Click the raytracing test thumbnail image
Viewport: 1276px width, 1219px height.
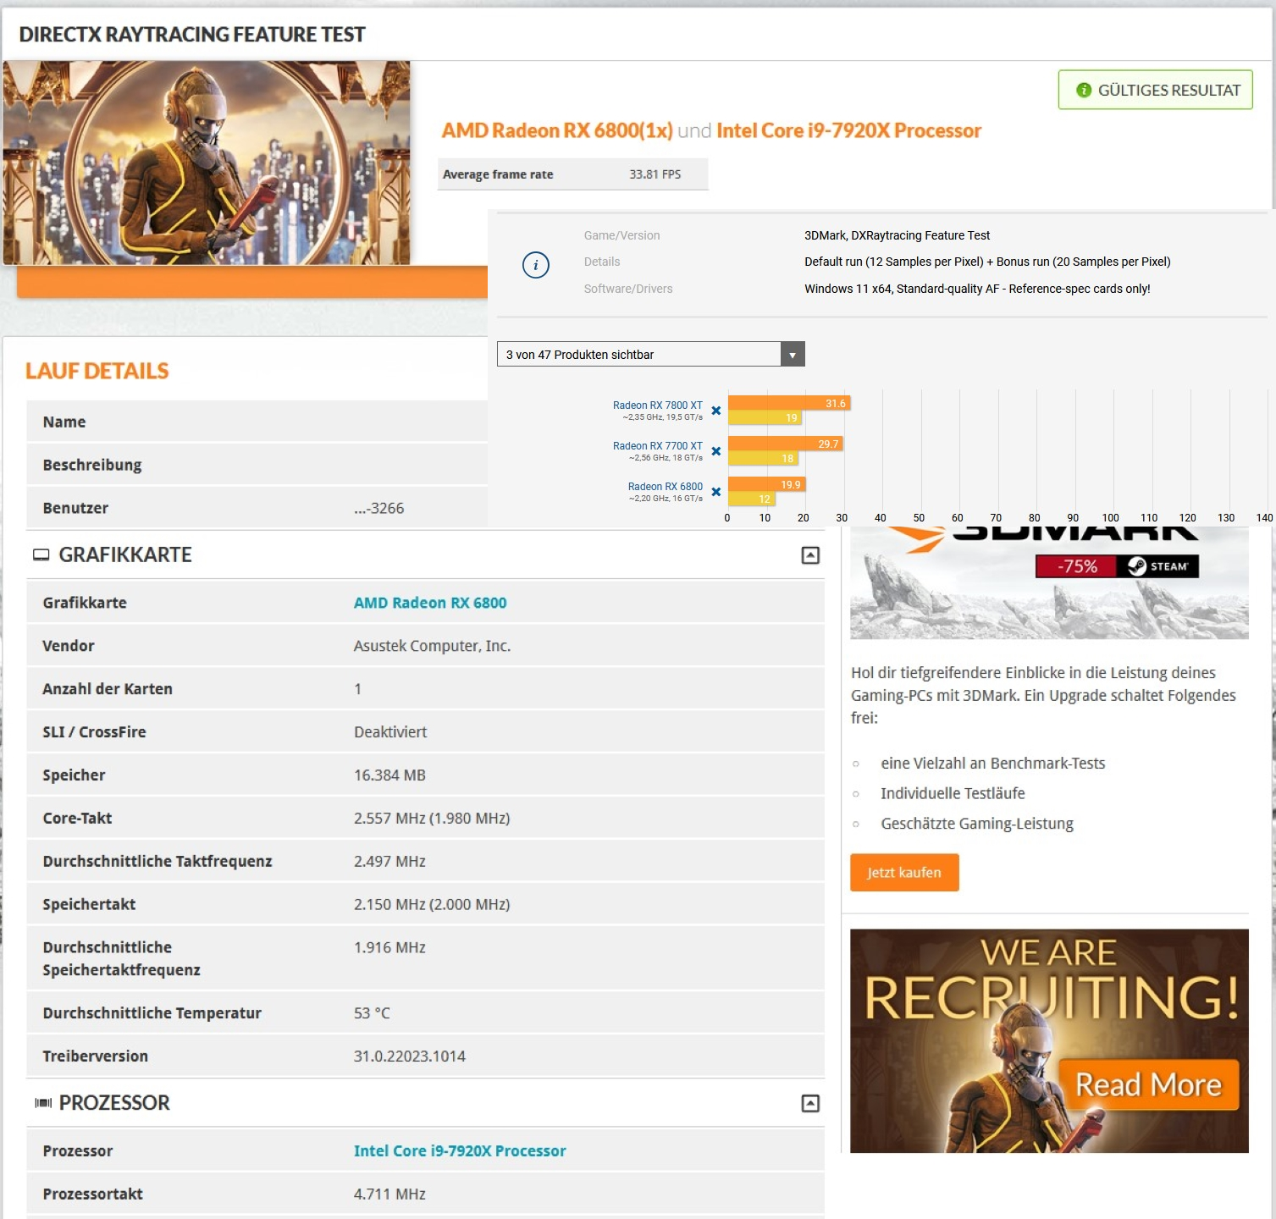coord(207,163)
